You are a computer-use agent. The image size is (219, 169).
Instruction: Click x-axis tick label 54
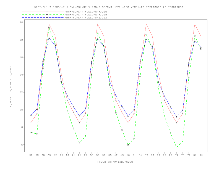tap(140, 155)
